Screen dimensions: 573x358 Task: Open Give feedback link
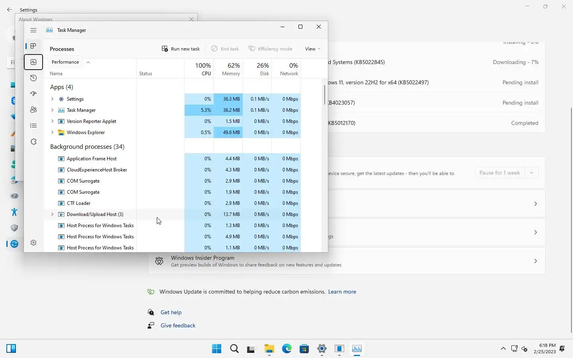(x=178, y=325)
